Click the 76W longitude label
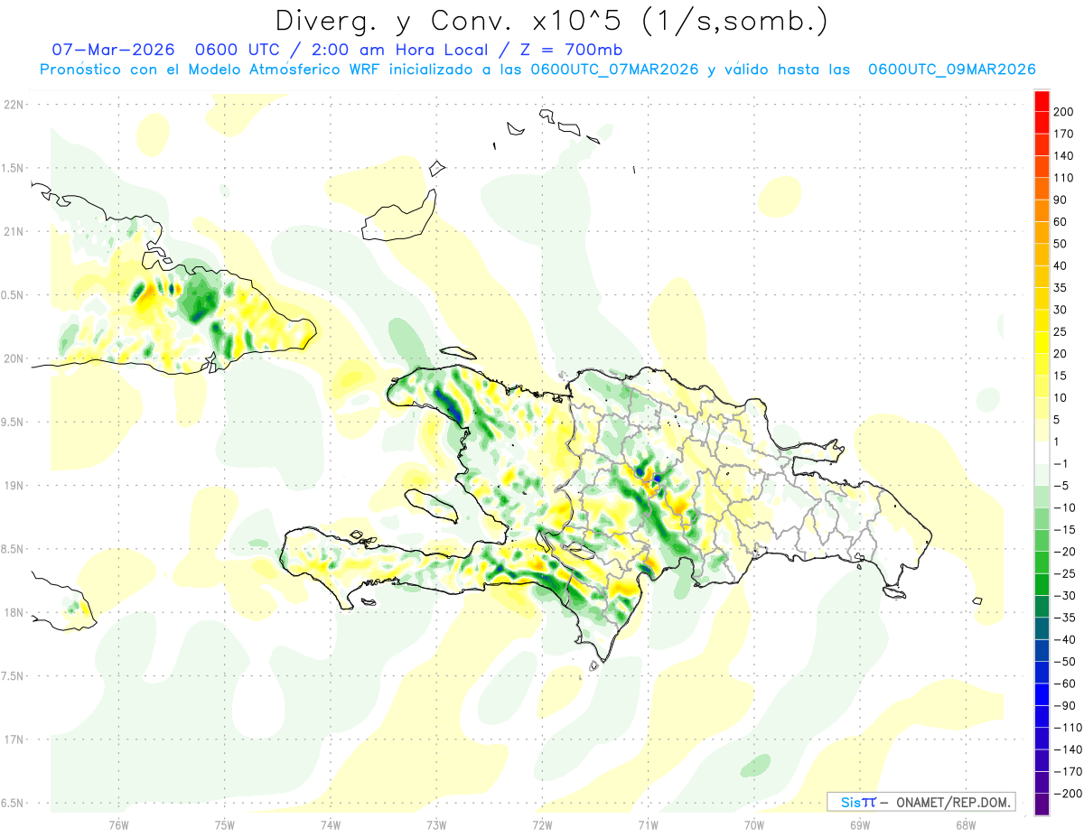Image resolution: width=1084 pixels, height=837 pixels. (118, 825)
